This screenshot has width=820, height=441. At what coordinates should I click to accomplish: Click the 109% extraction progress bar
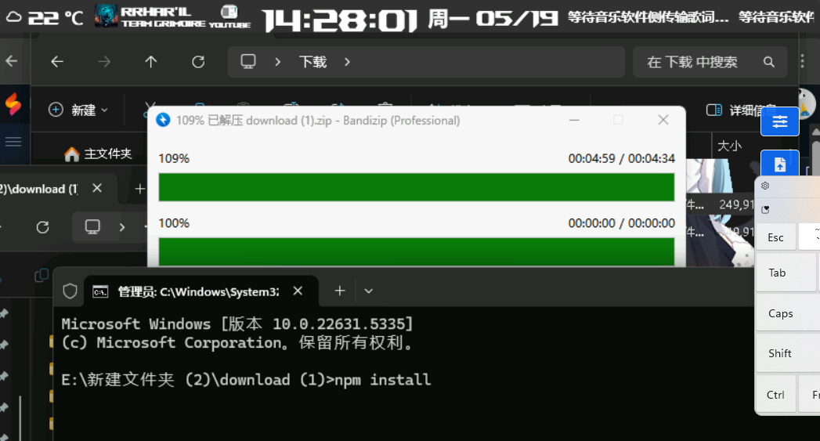[416, 187]
